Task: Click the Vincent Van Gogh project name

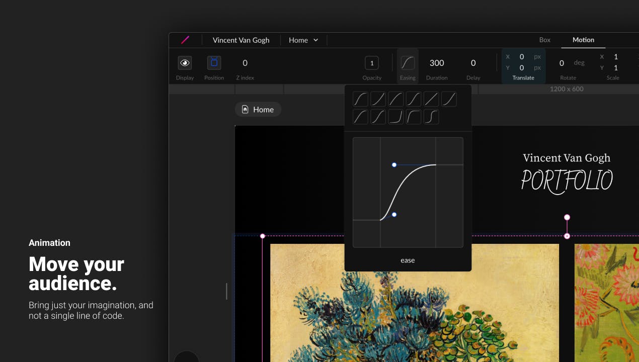Action: pos(241,40)
